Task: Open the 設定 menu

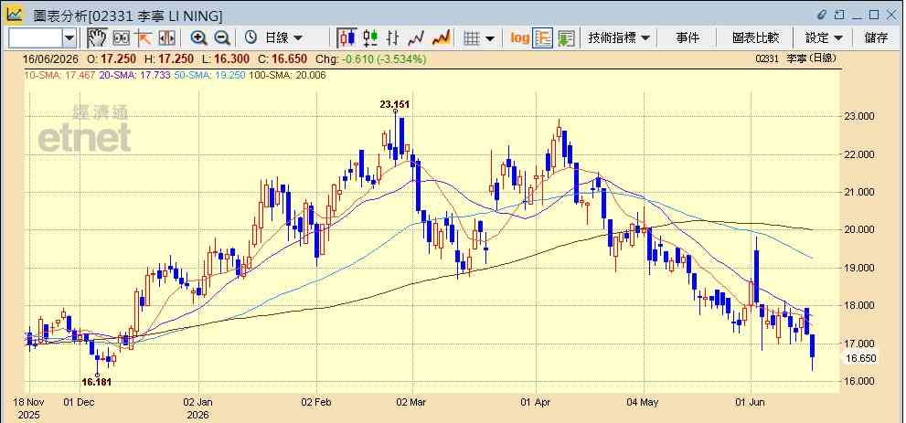Action: pos(824,38)
